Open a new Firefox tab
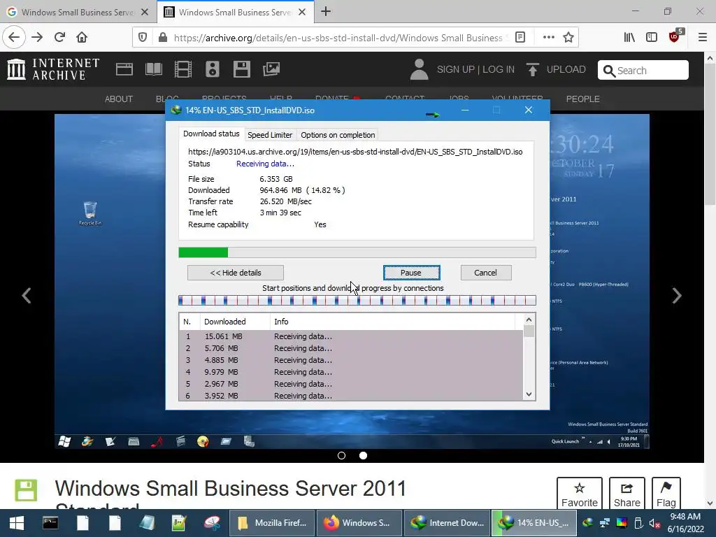716x537 pixels. [326, 12]
